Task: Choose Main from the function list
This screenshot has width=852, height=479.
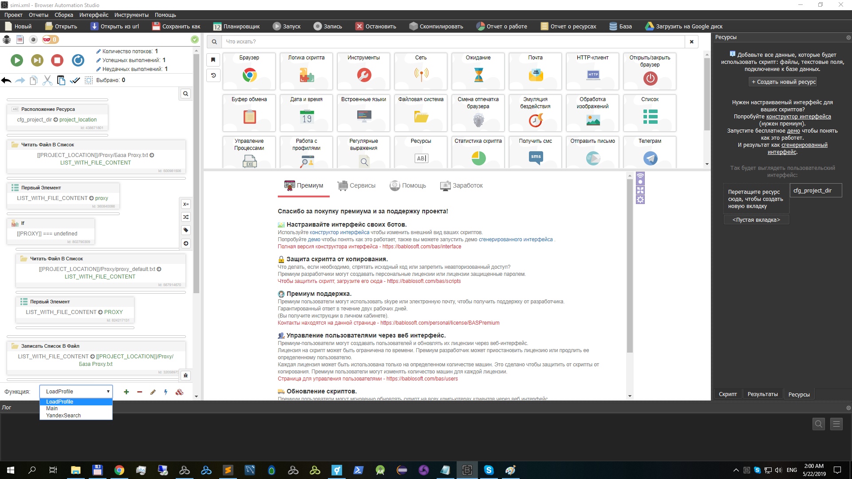Action: pyautogui.click(x=52, y=408)
